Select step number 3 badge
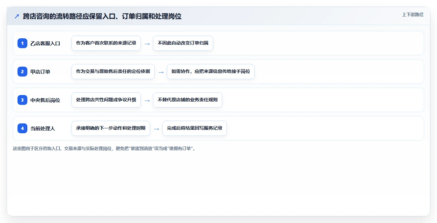This screenshot has height=223, width=437. 22,100
